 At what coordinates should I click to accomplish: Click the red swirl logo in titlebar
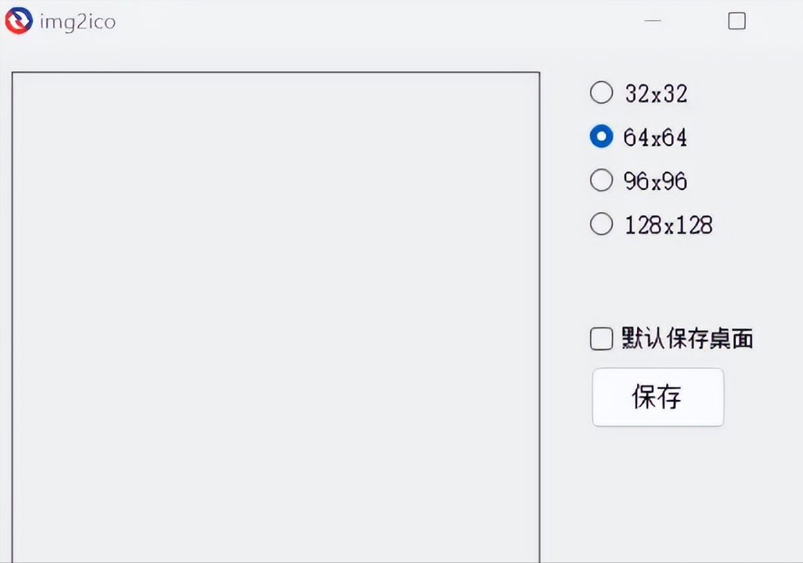tap(18, 21)
